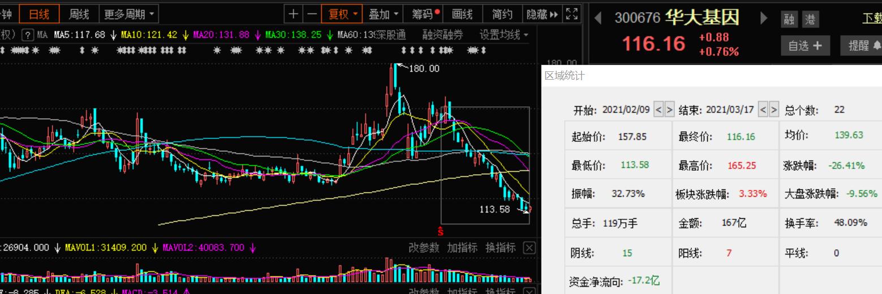
Task: Set alert with 提醒 bell button
Action: (x=862, y=46)
